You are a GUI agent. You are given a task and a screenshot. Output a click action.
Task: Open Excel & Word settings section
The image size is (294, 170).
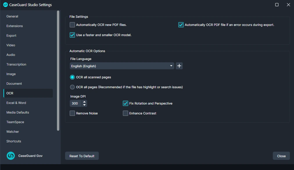click(28, 103)
